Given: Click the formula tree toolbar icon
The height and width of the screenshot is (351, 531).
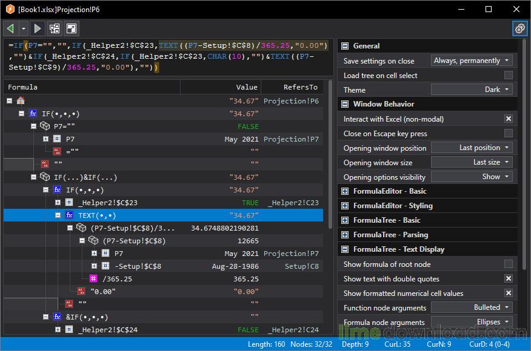Looking at the screenshot, I should tap(55, 28).
